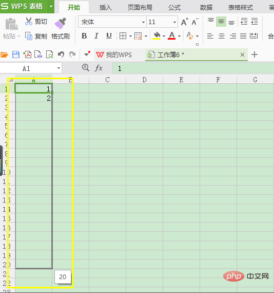
Task: Align text right horizontally
Action: pos(232,35)
